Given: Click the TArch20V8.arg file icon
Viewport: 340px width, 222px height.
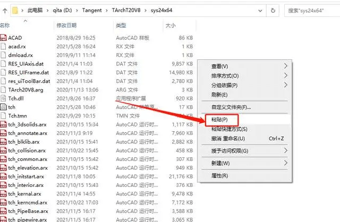Looking at the screenshot, I should coord(3,90).
